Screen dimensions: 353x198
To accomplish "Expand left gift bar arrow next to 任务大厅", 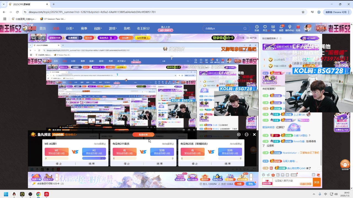I will (x=57, y=177).
